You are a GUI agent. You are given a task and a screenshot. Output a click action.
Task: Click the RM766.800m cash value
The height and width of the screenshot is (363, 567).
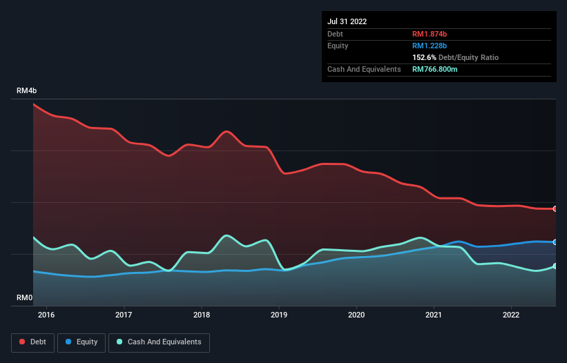coord(434,69)
